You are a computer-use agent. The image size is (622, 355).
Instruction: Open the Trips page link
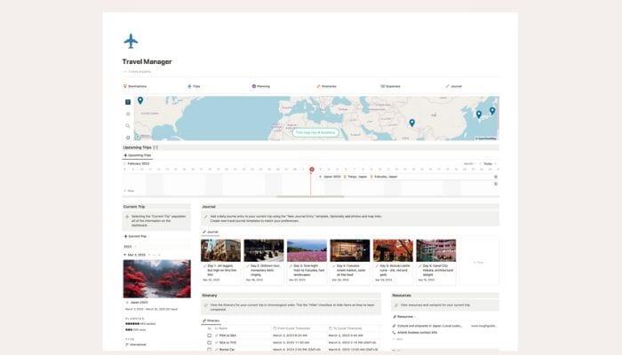click(x=194, y=86)
